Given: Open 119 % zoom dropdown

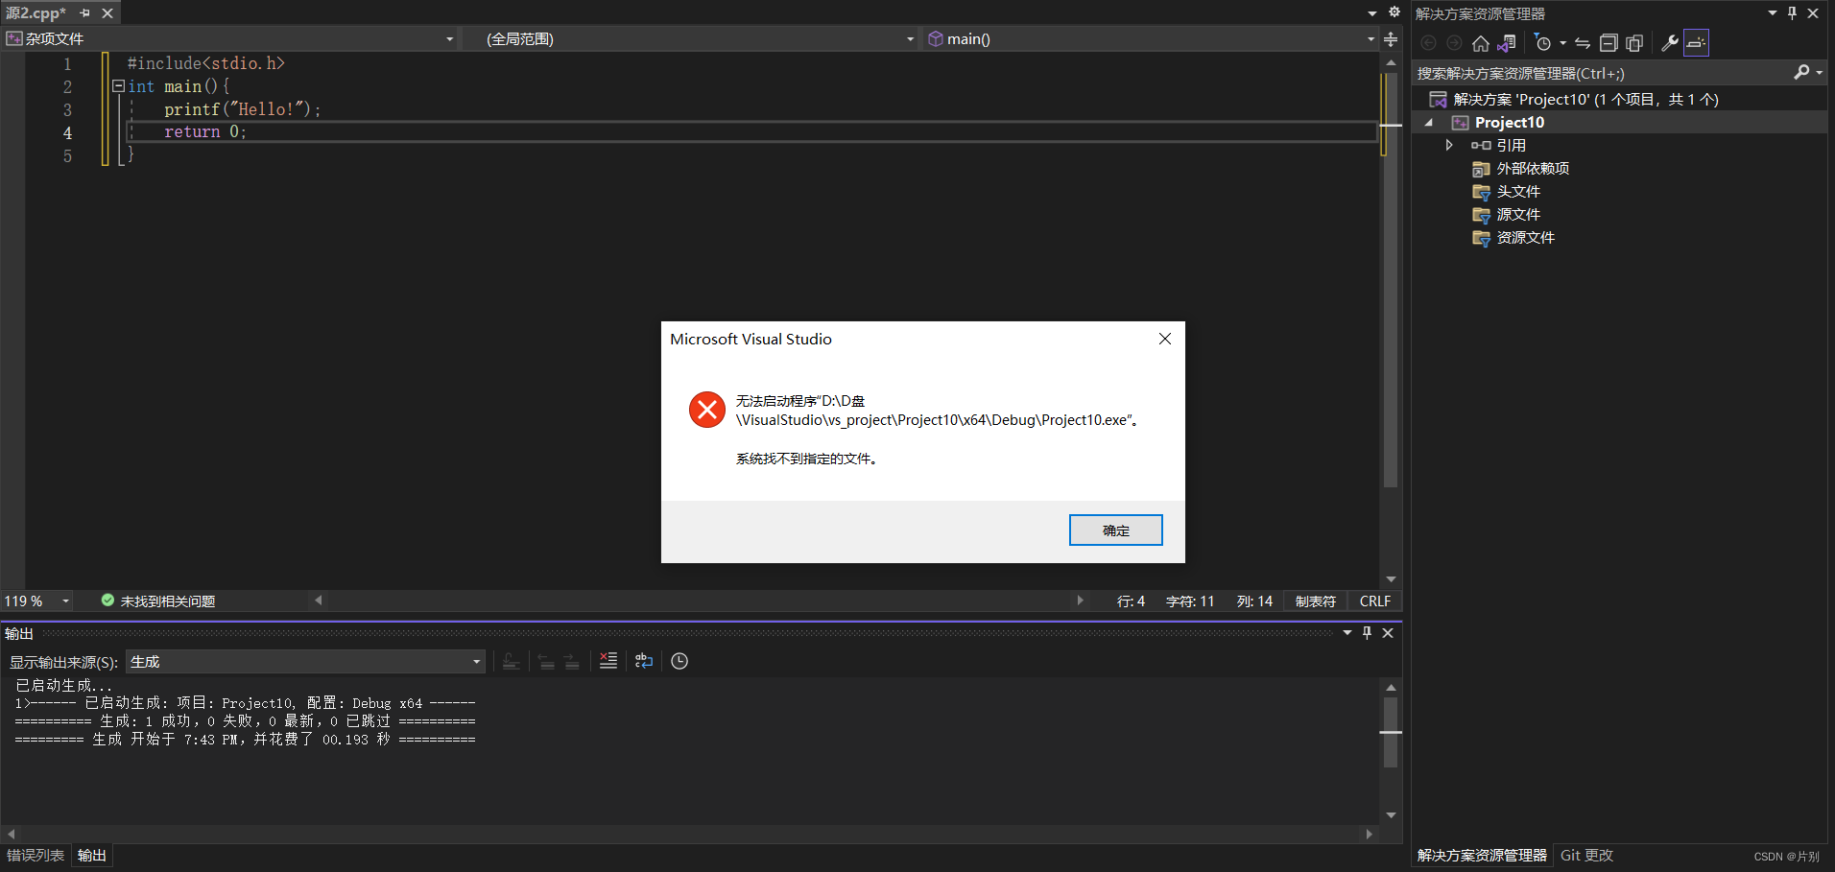Looking at the screenshot, I should click(x=65, y=601).
